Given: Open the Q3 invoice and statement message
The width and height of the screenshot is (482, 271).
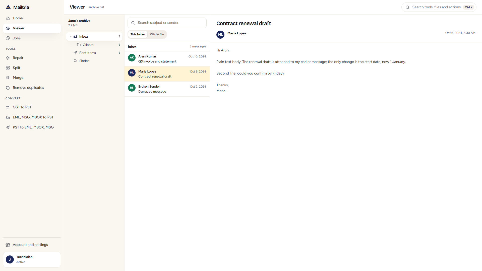Looking at the screenshot, I should click(x=167, y=59).
